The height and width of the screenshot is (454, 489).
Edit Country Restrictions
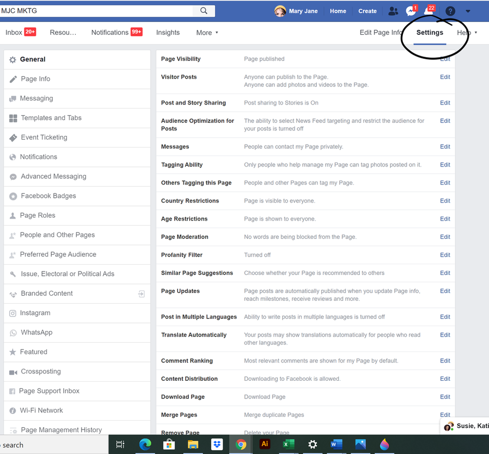tap(445, 201)
